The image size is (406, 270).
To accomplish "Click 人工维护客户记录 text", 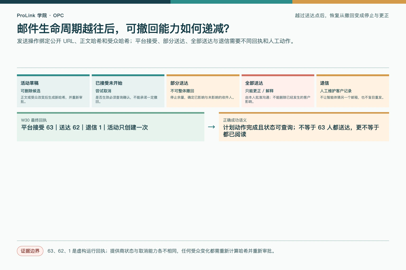I will (x=336, y=91).
